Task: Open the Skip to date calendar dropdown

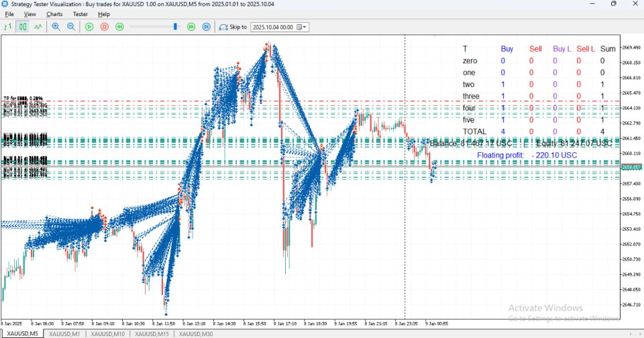Action: 305,27
